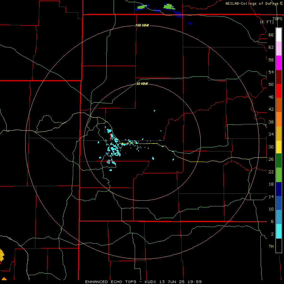Click the medium blue 18 kft swatch
284x284 pixels.
click(x=279, y=203)
